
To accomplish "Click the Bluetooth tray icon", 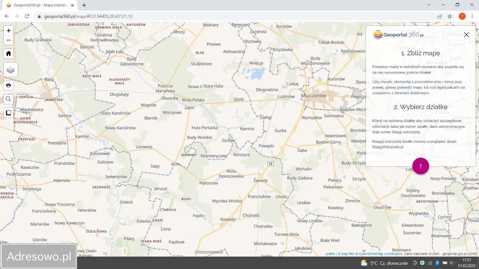I will (437, 263).
